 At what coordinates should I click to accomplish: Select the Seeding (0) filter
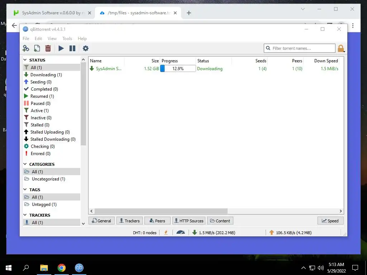click(52, 82)
